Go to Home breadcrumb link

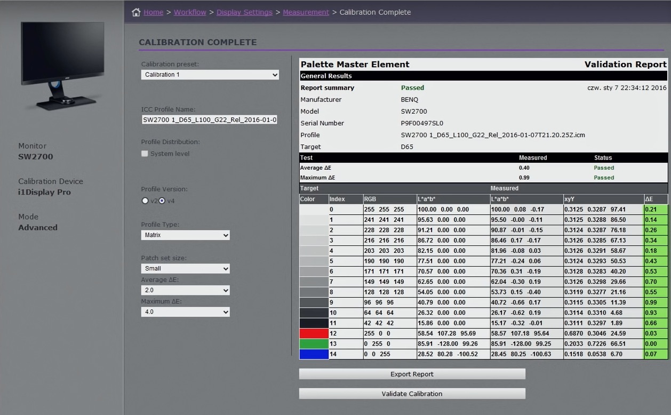point(154,12)
